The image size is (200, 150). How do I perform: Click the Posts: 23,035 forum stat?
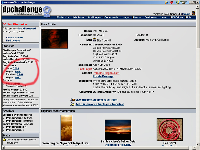(13, 84)
